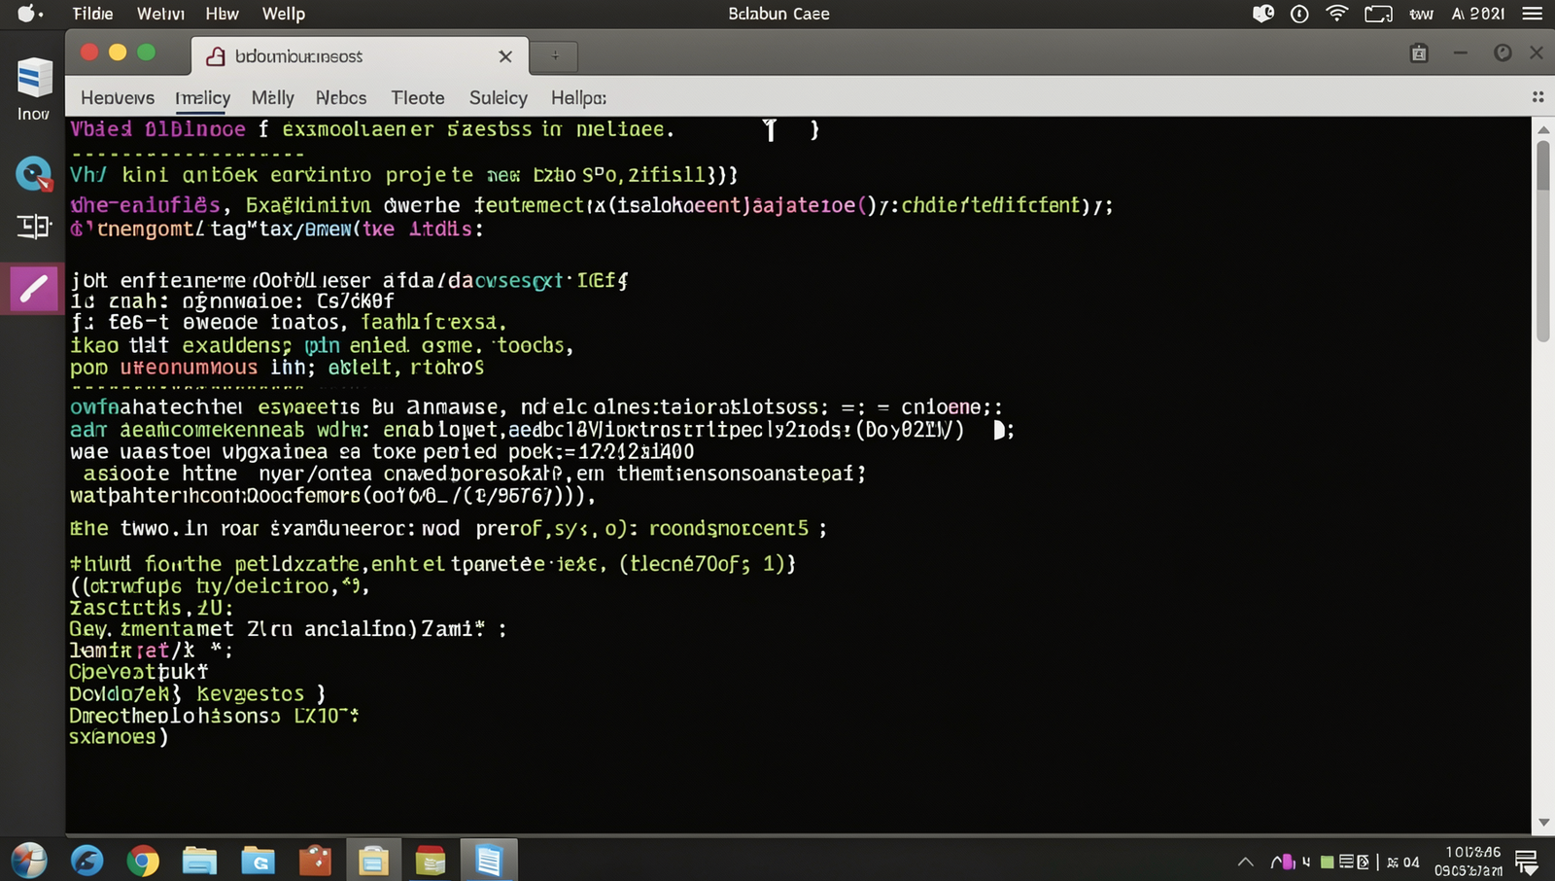This screenshot has width=1555, height=881.
Task: Open the blue folder with C on taskbar
Action: tap(258, 861)
